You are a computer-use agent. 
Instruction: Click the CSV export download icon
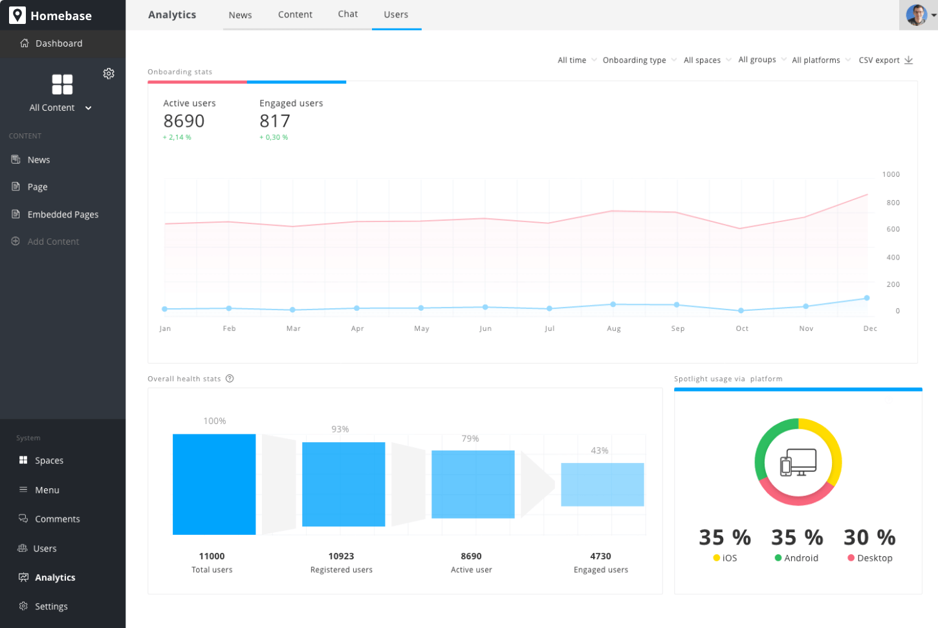click(x=908, y=60)
